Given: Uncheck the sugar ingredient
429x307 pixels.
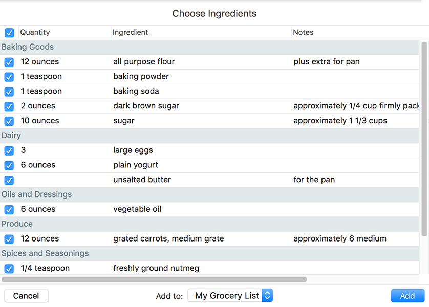Looking at the screenshot, I should (9, 121).
